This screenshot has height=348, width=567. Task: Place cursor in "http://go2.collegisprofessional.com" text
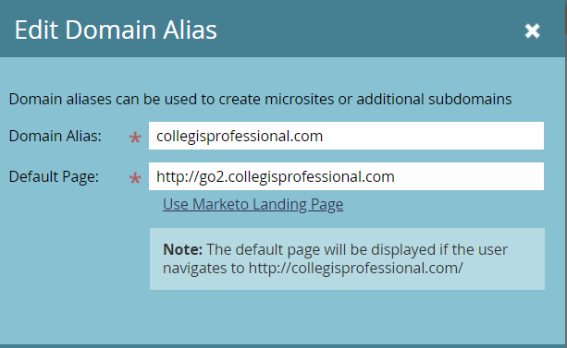click(276, 177)
